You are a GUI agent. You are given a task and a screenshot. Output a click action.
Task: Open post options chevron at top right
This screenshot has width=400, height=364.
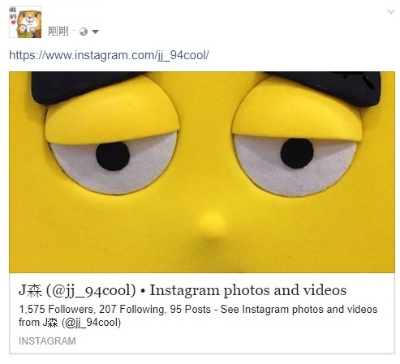[391, 11]
